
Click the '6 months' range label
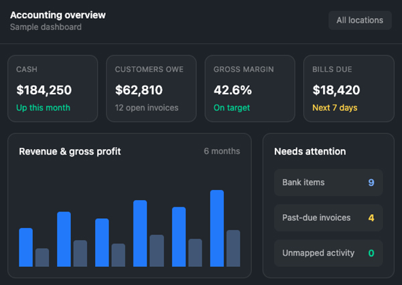(x=222, y=151)
